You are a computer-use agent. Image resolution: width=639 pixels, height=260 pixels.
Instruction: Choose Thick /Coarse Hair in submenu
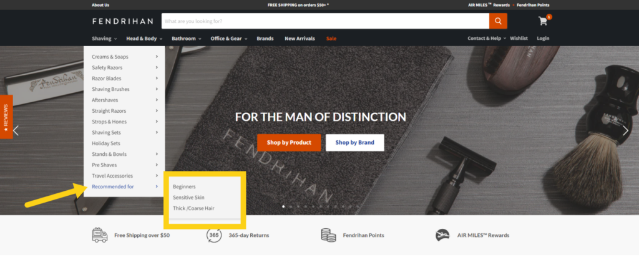[x=193, y=208]
